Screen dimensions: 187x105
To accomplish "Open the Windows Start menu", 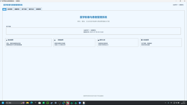I will (3, 103).
